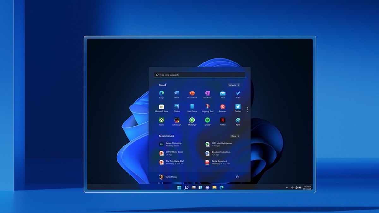Screen dimensions: 379x213
Task: Start the Xbox app
Action: pyautogui.click(x=161, y=120)
